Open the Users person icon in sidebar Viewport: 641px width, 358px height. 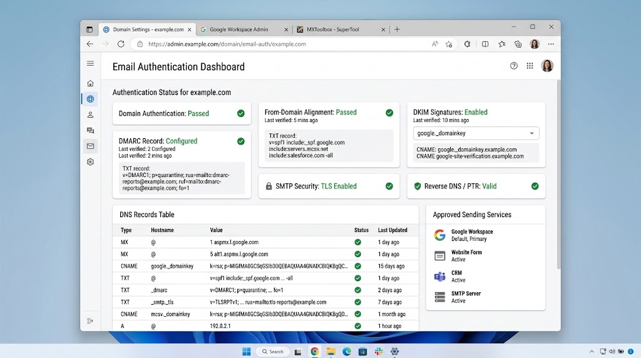point(90,115)
